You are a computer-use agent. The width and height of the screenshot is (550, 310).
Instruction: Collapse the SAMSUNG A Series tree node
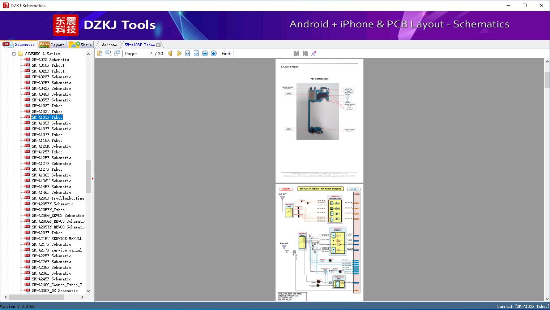coord(14,54)
